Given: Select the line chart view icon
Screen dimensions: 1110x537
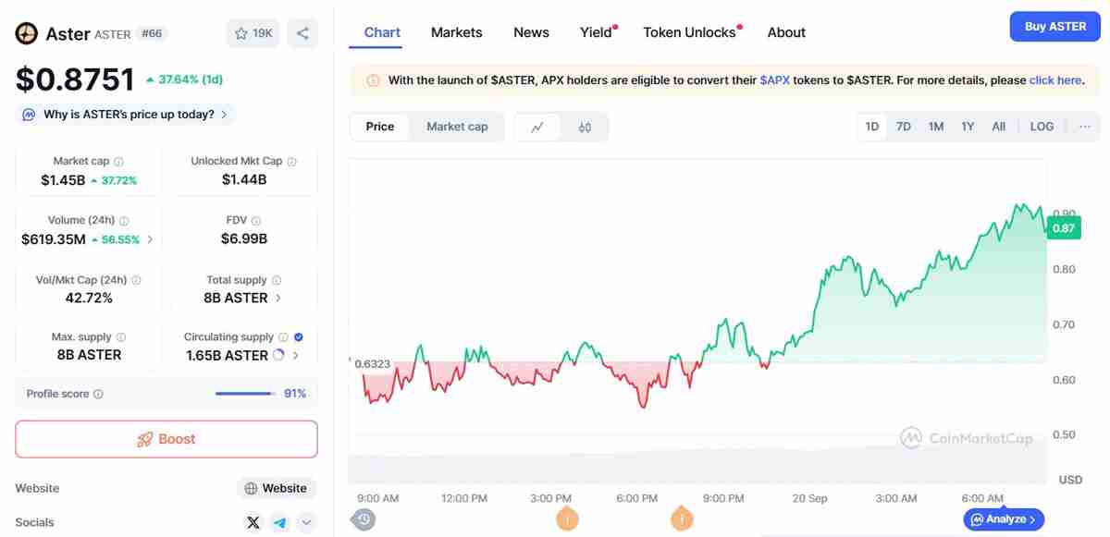Looking at the screenshot, I should click(x=538, y=126).
